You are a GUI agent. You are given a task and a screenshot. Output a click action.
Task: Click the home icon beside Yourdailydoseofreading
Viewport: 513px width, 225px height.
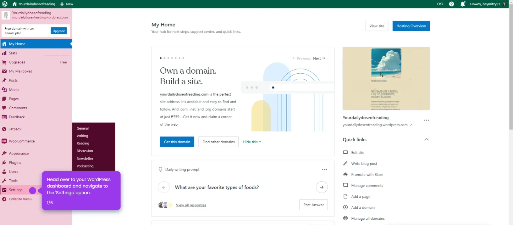pyautogui.click(x=14, y=4)
